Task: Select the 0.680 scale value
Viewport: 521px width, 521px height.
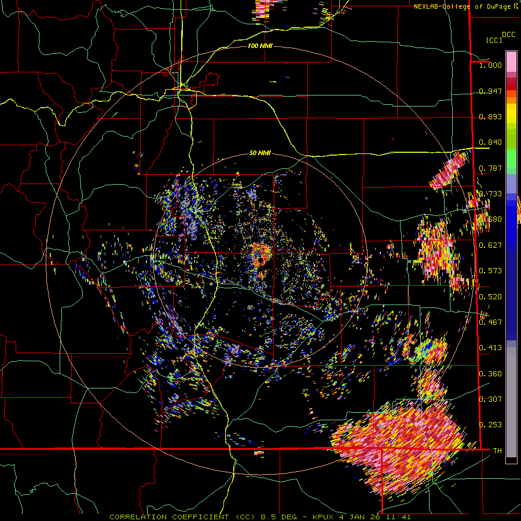Action: 490,219
